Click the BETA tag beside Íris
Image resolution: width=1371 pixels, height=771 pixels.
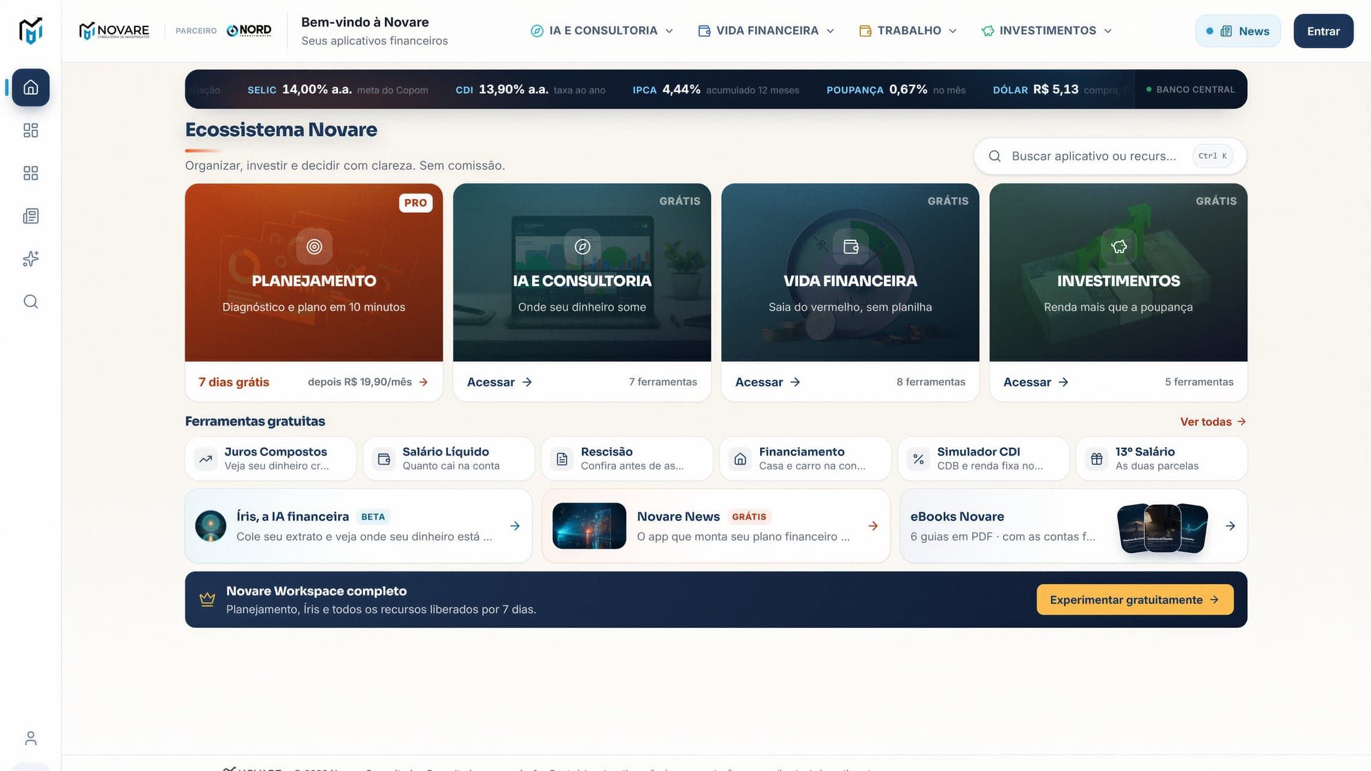tap(373, 517)
